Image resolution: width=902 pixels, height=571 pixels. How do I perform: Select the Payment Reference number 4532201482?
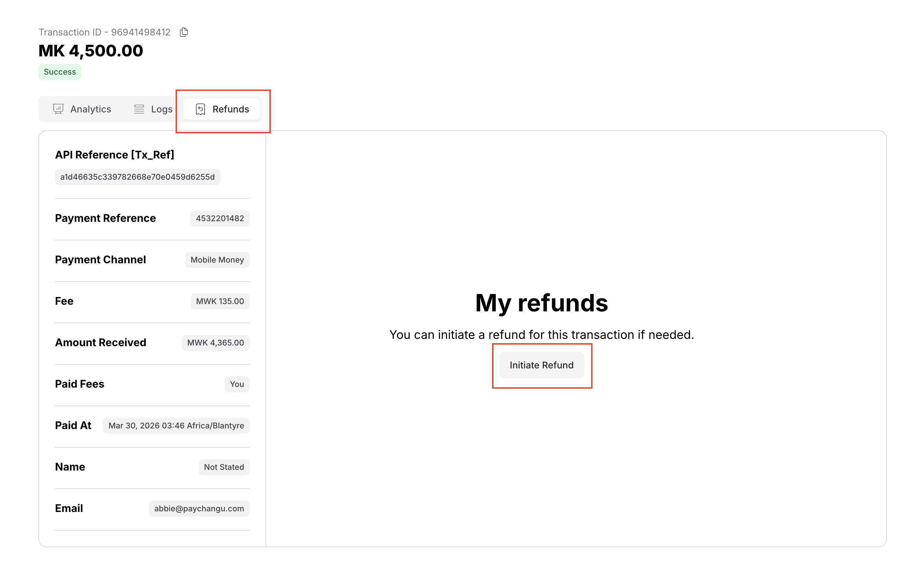coord(220,218)
